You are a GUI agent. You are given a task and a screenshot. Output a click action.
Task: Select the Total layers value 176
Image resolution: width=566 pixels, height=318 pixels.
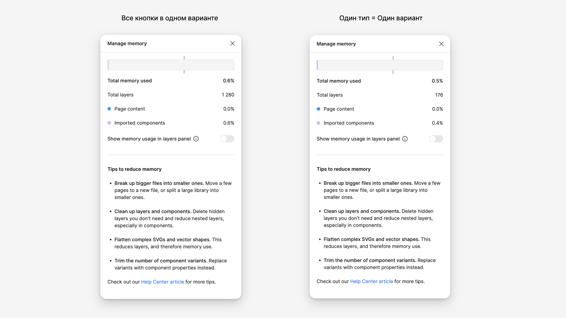(x=439, y=95)
